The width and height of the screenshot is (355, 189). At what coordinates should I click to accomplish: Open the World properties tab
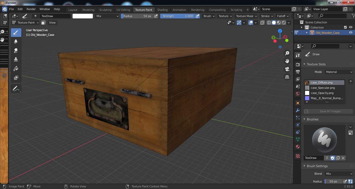tap(298, 93)
